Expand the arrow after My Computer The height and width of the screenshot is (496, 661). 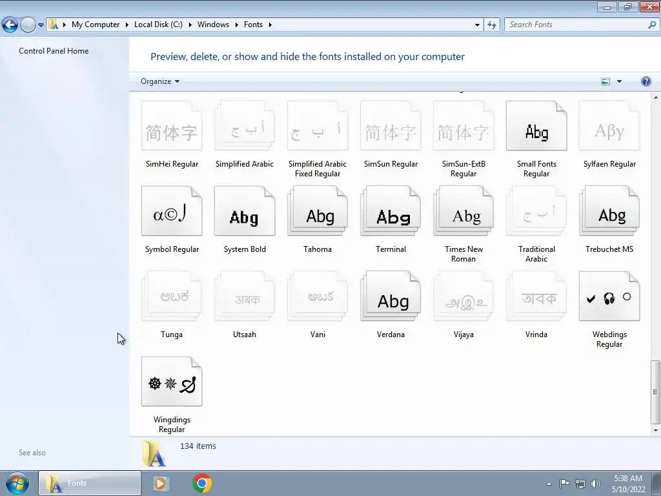tap(127, 25)
